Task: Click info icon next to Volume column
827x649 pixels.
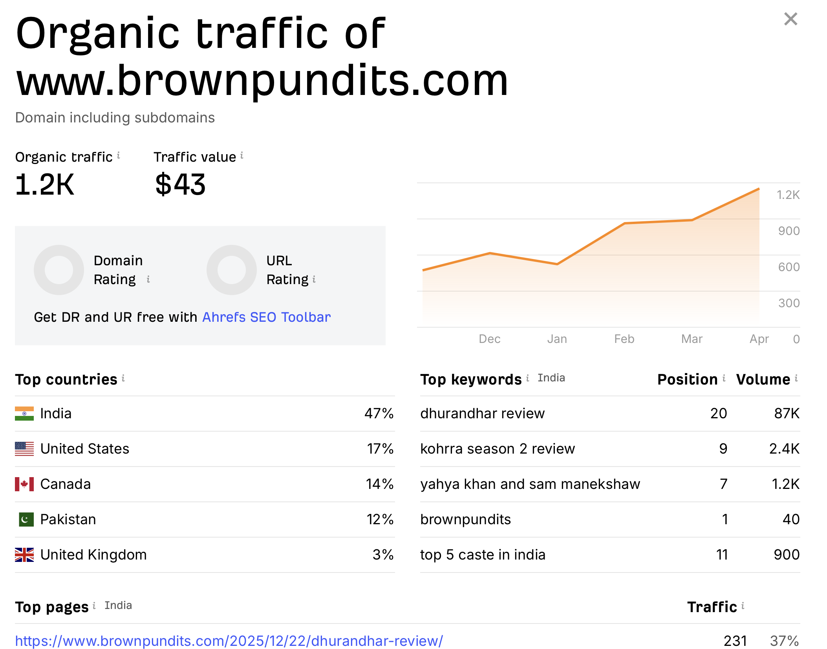Action: click(x=796, y=378)
